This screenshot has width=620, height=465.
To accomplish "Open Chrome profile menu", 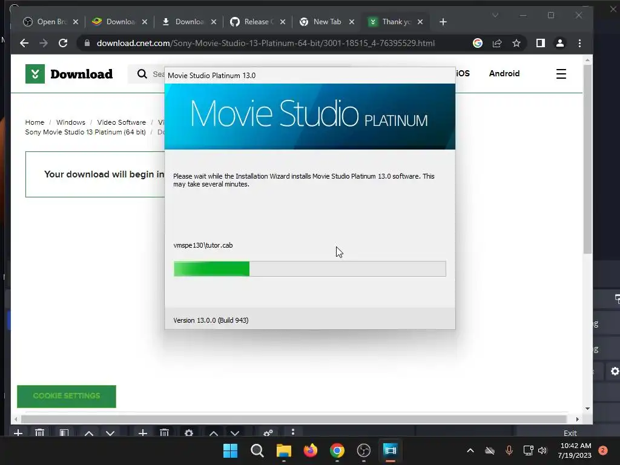I will 560,43.
